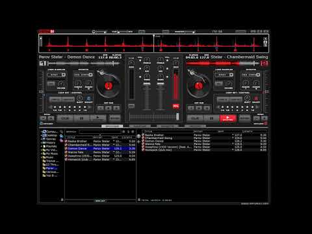Click right deck pitch plus button
312x234 pixels.
tap(265, 118)
